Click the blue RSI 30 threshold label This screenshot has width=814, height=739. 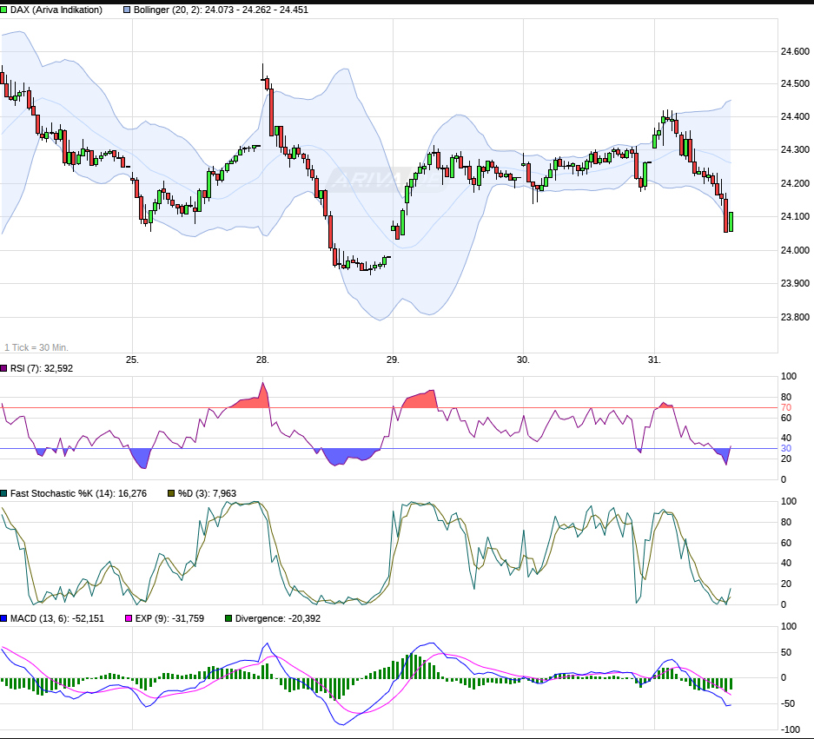click(x=786, y=448)
